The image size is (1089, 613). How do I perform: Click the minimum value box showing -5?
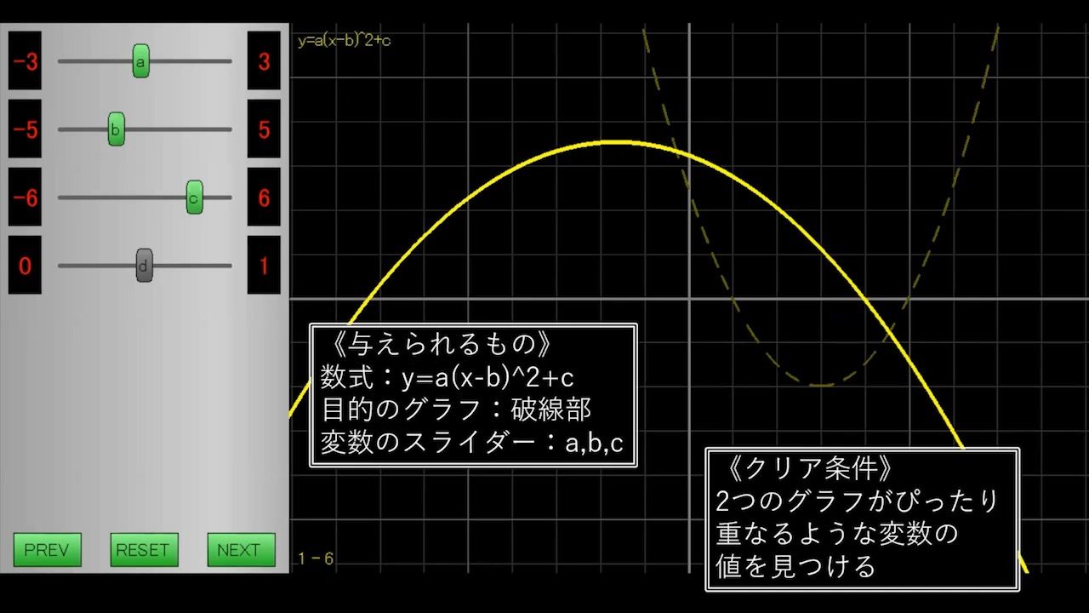coord(25,129)
